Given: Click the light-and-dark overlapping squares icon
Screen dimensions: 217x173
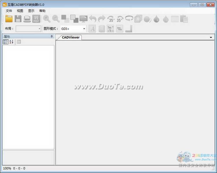Looking at the screenshot, I should pyautogui.click(x=74, y=19).
